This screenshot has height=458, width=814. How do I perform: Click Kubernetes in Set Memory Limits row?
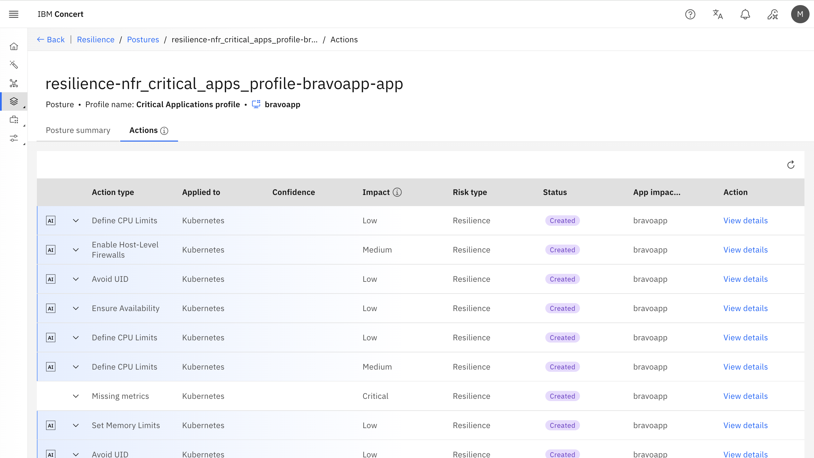pos(203,426)
